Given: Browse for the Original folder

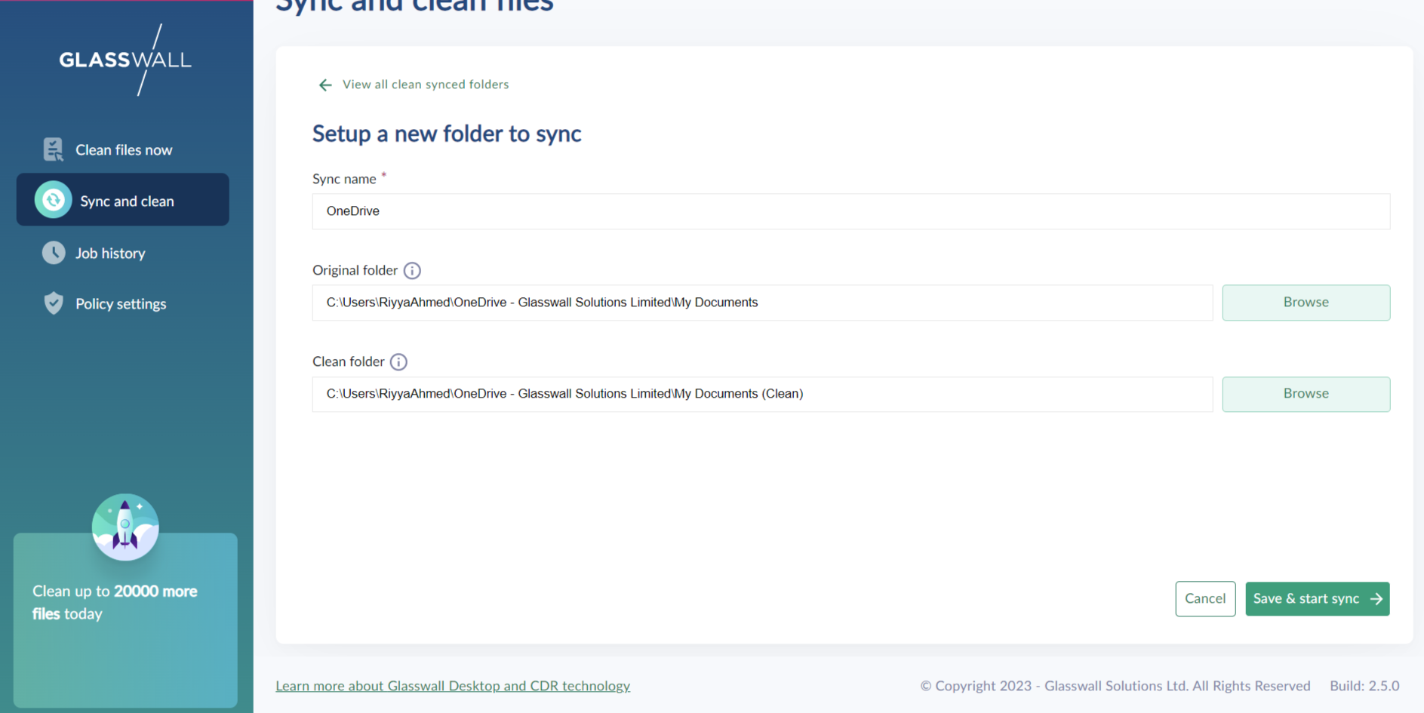Looking at the screenshot, I should pyautogui.click(x=1306, y=303).
